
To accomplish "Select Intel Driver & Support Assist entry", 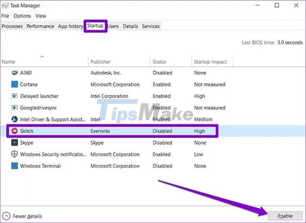I will click(x=53, y=119).
